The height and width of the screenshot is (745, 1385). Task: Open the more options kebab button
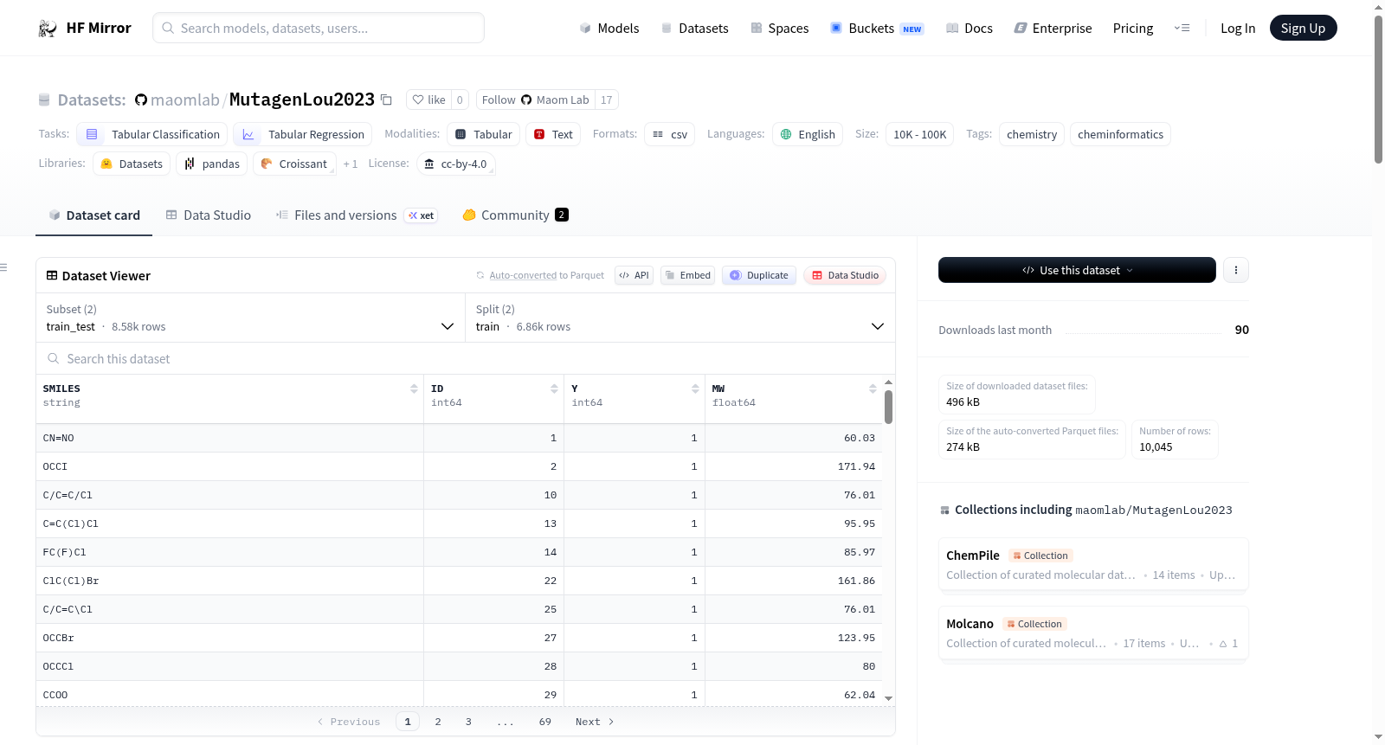pyautogui.click(x=1236, y=270)
